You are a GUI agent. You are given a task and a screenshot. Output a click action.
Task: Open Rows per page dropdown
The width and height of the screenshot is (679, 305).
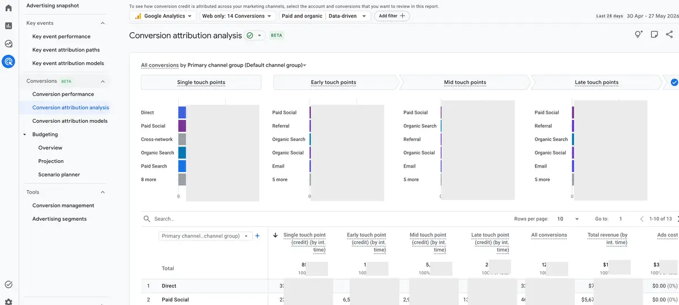(x=568, y=219)
